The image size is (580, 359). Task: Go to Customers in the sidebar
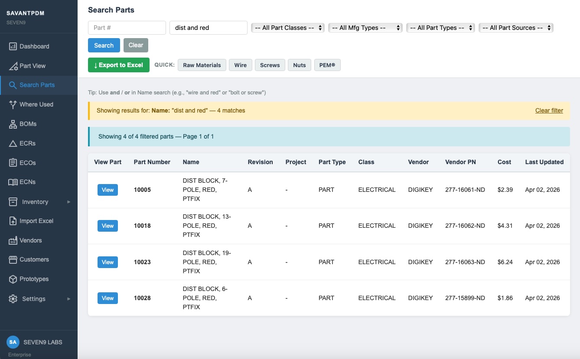click(x=34, y=259)
